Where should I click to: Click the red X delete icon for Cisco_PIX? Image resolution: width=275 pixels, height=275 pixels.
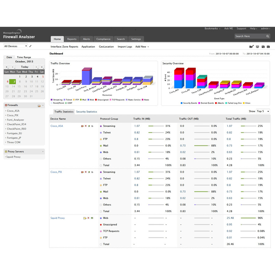click(x=86, y=172)
